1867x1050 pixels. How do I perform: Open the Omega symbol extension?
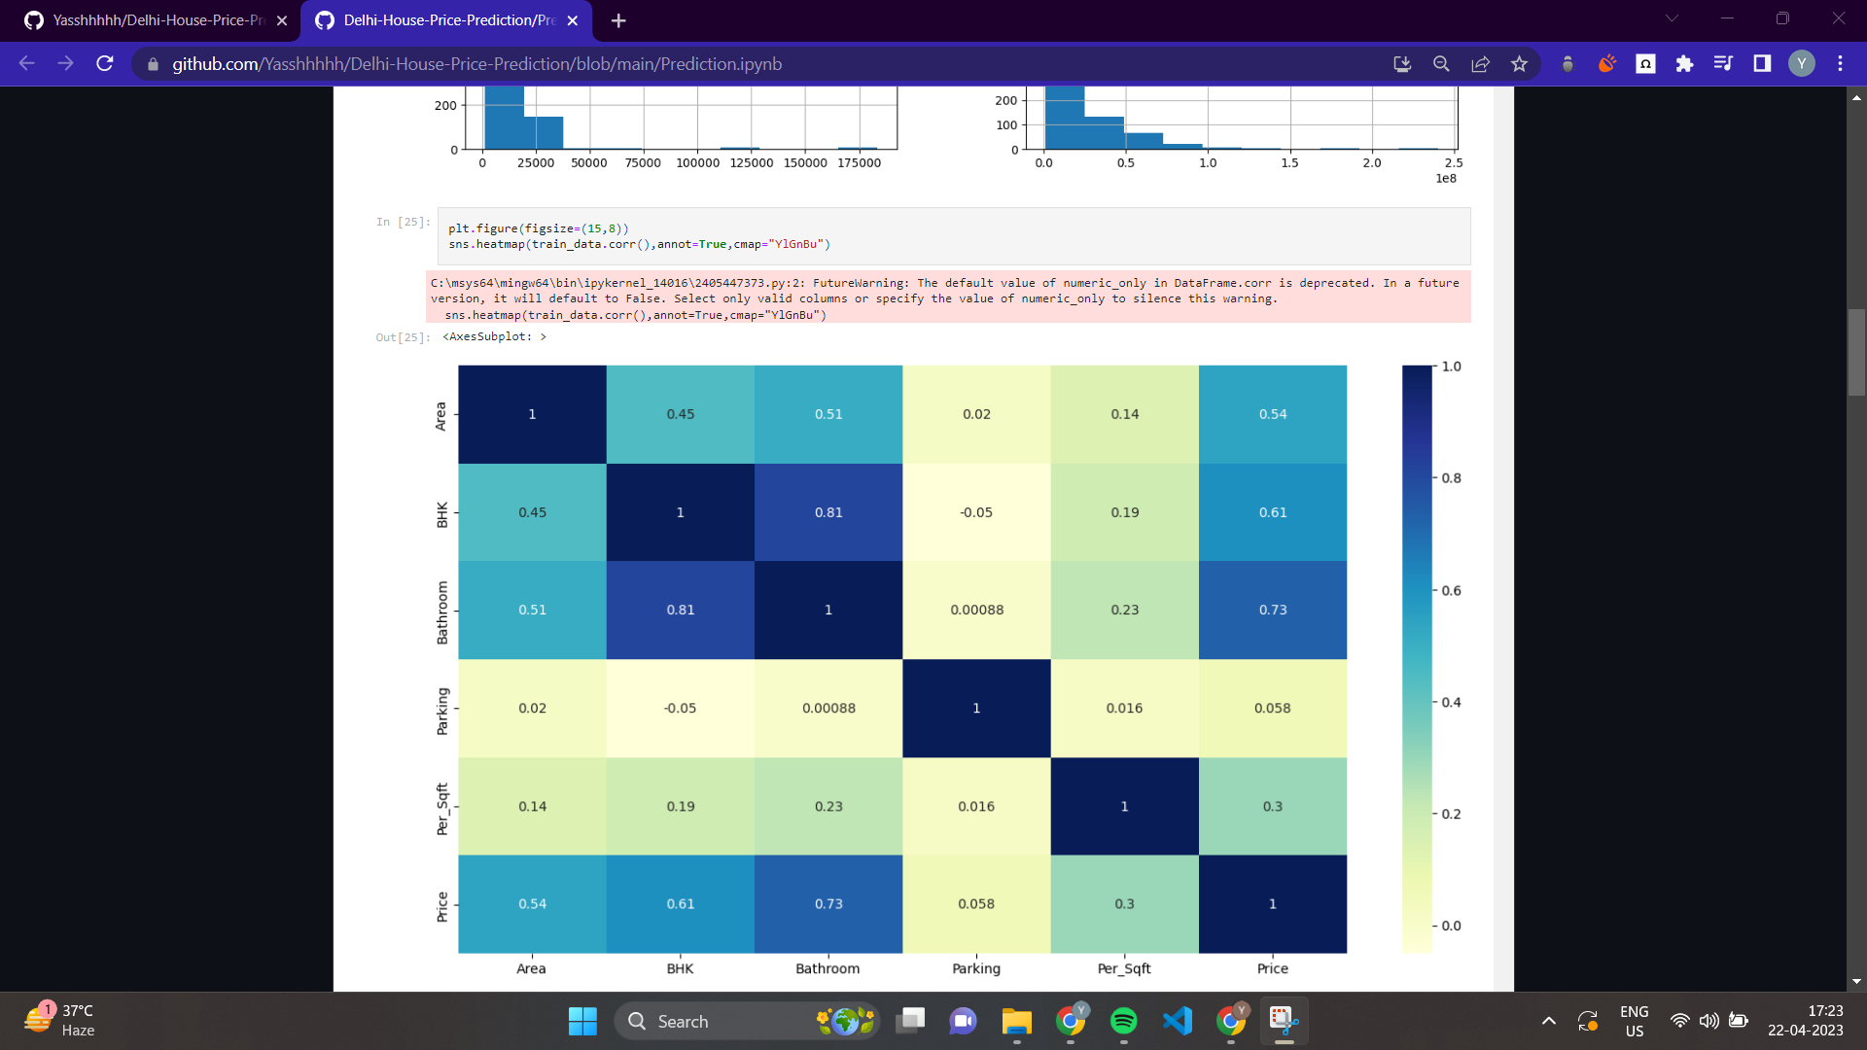1645,63
